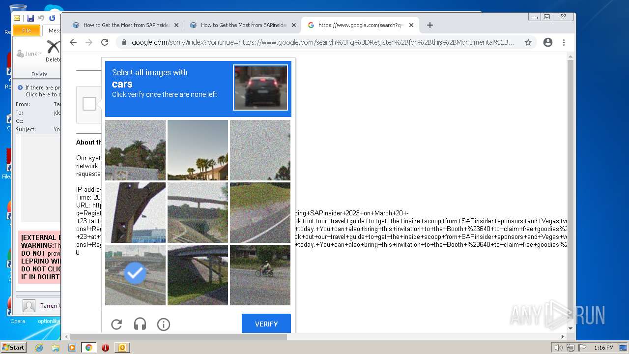Click the horizontal scrollbar right arrow
This screenshot has width=629, height=354.
[x=563, y=337]
